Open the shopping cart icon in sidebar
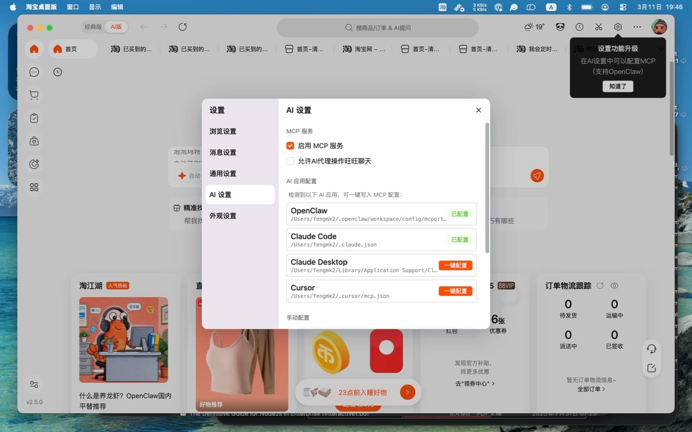692x432 pixels. (34, 95)
